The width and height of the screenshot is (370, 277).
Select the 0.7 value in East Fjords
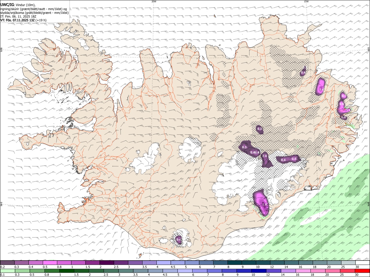point(344,96)
